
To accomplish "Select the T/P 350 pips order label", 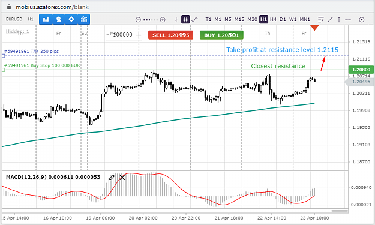I will coord(31,51).
